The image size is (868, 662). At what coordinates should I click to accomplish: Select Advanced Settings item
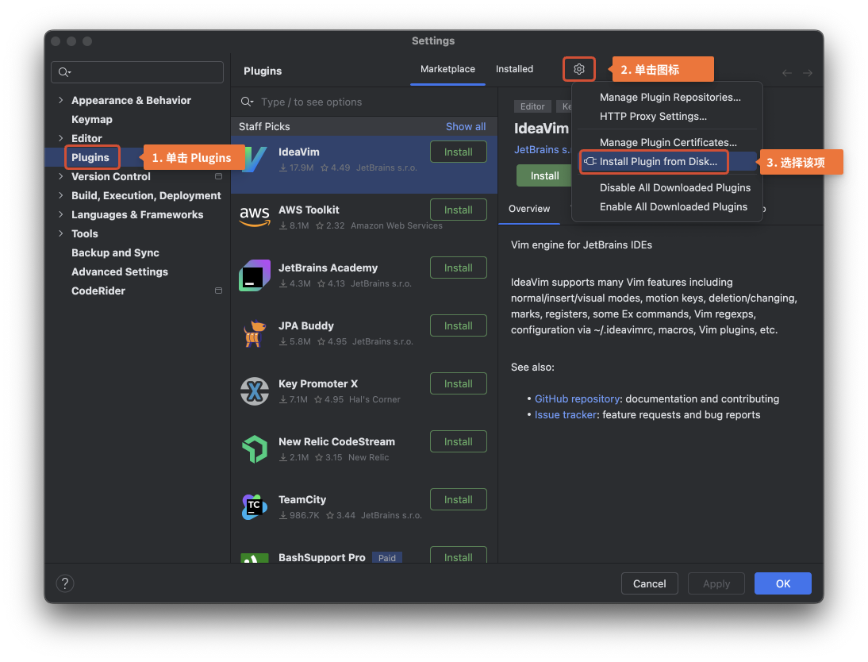[120, 271]
